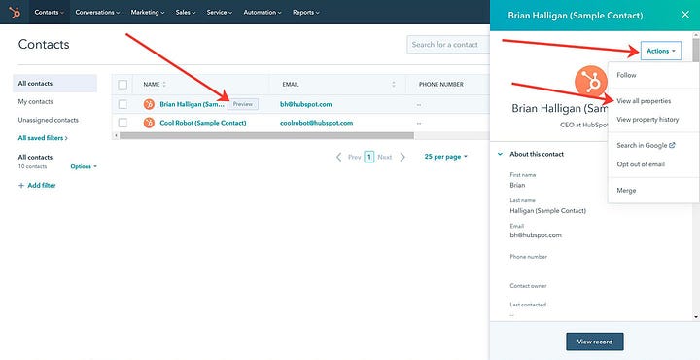Click the coolrobot@hubspot.com email link

(x=317, y=123)
